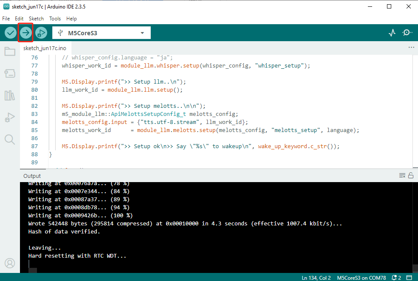Click the Verify sketch checkmark button

[10, 33]
